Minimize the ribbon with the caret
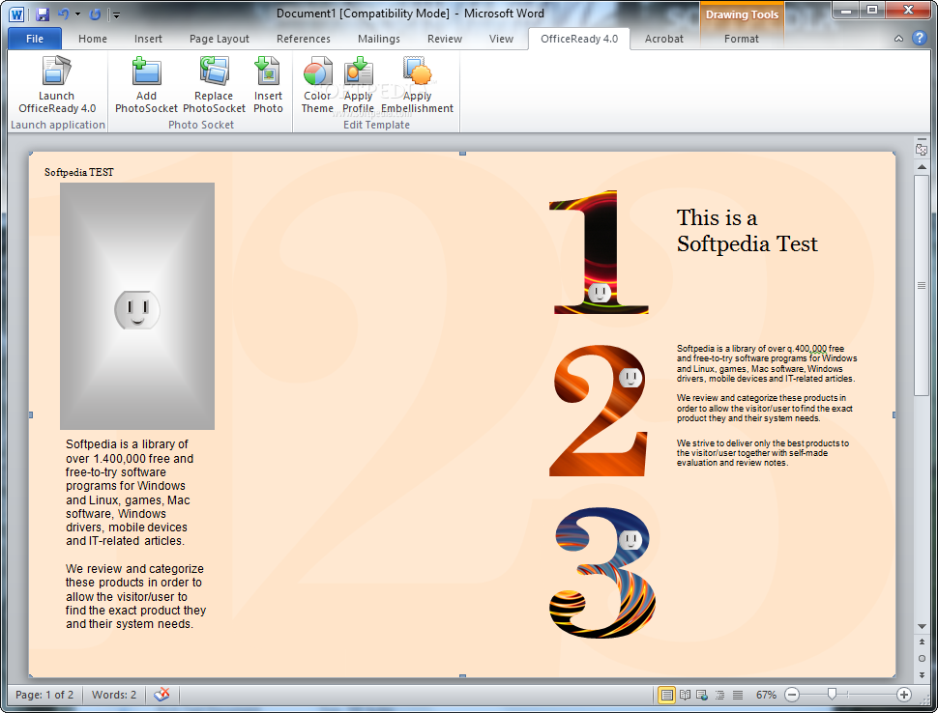This screenshot has height=713, width=938. point(898,39)
